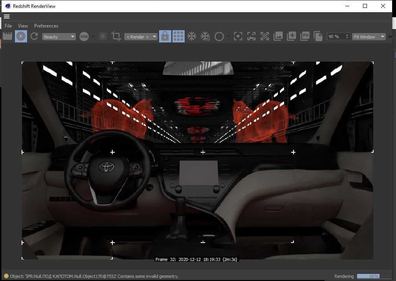
Task: Click the PV picture viewer icon
Action: click(x=305, y=36)
